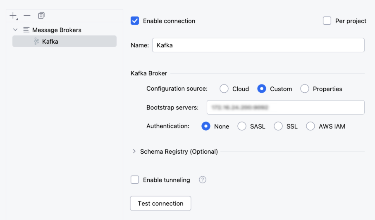Select the Cloud configuration source
The height and width of the screenshot is (220, 375).
[x=224, y=89]
